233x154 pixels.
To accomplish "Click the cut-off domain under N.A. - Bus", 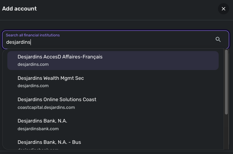I will (38, 150).
